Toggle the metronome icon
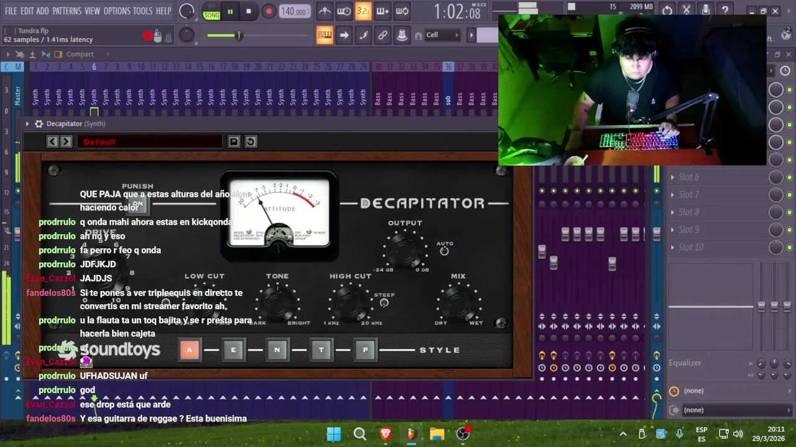 325,11
